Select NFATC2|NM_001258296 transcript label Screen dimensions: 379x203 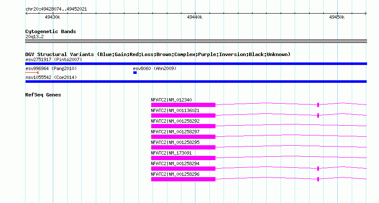175,174
